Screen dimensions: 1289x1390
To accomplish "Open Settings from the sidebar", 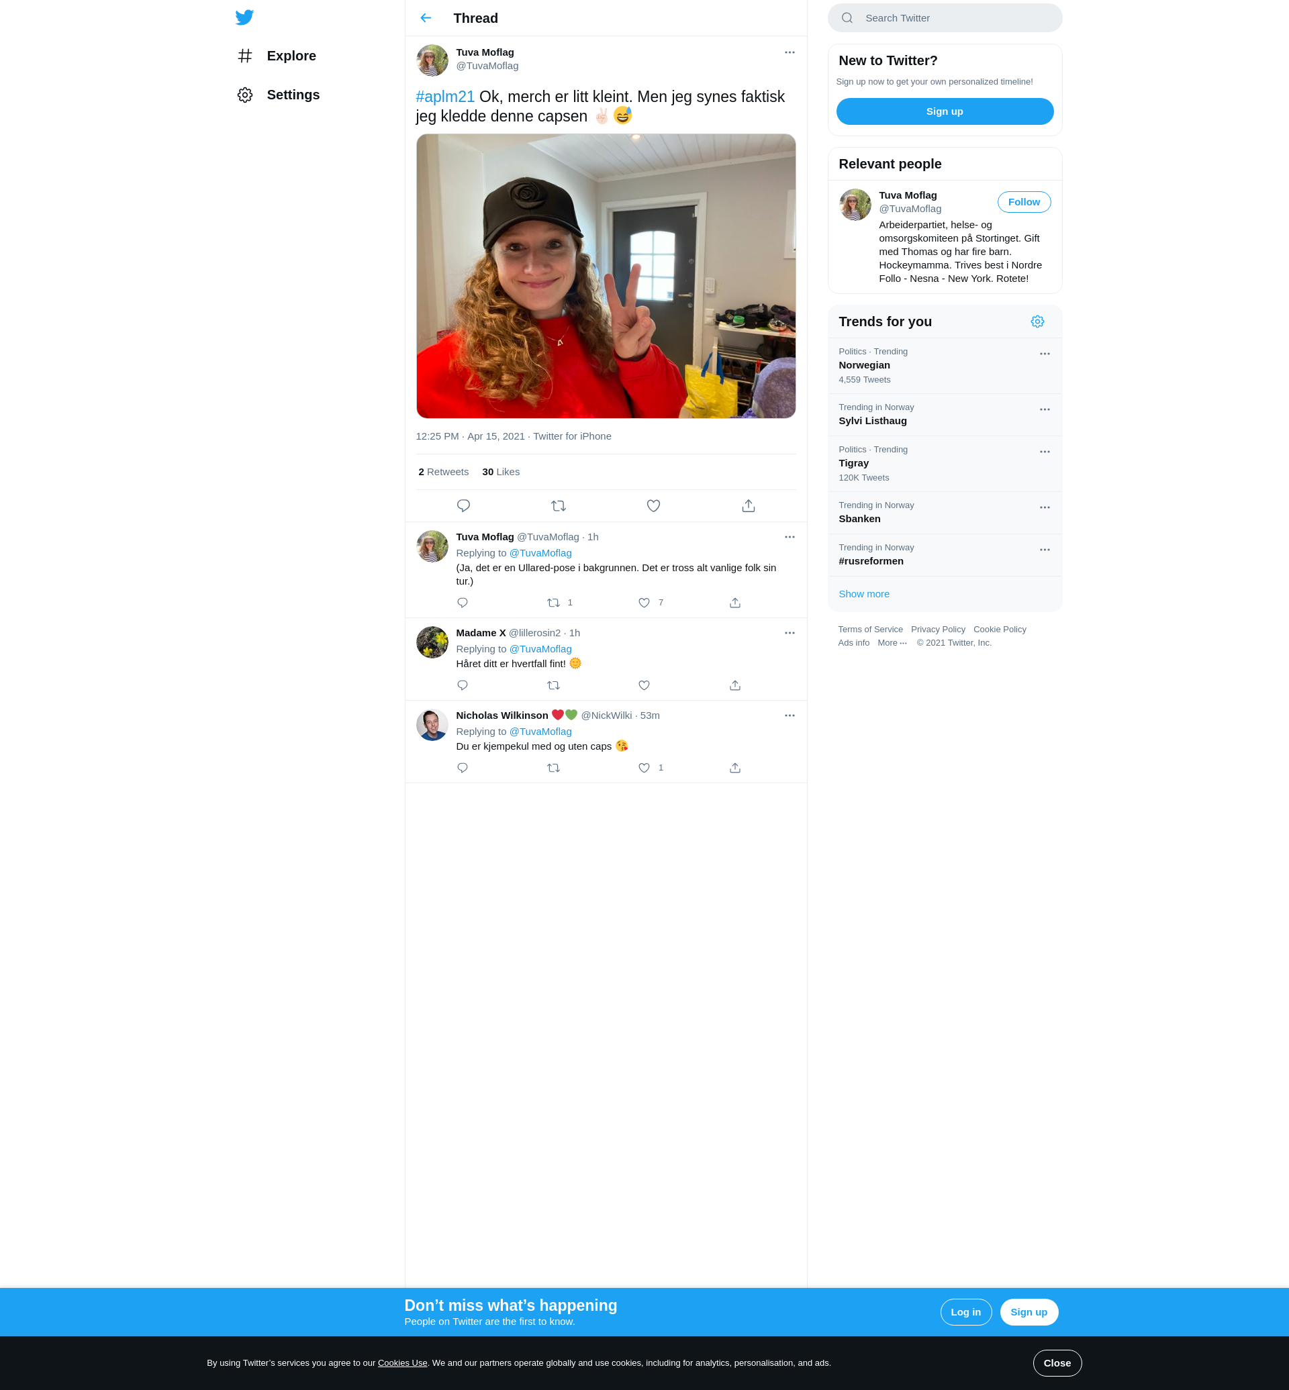I will [279, 95].
